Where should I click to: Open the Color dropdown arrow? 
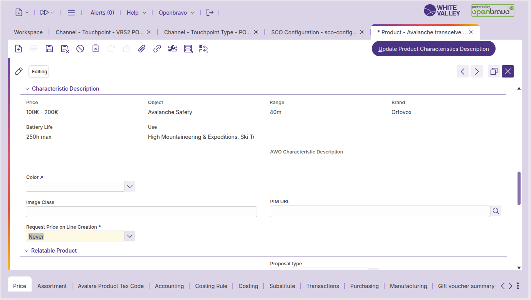point(130,186)
